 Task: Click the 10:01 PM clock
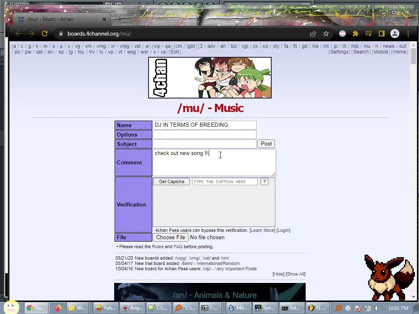398,308
